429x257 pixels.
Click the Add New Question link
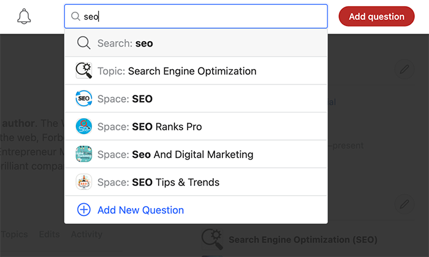pos(140,210)
